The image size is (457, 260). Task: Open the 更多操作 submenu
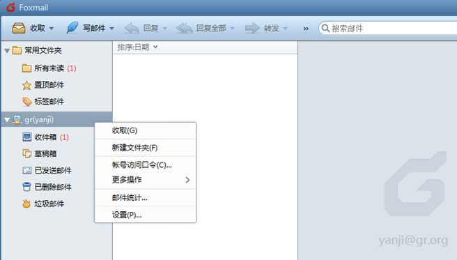(x=146, y=180)
